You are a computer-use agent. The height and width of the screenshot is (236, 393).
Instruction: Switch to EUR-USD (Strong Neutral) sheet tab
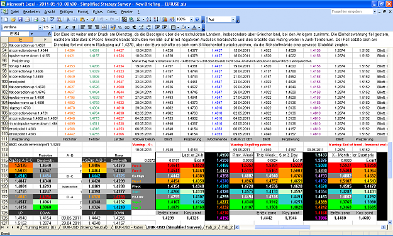click(86, 227)
